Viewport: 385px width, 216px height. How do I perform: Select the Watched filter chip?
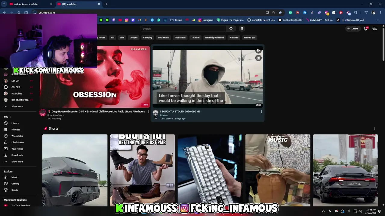(x=234, y=37)
